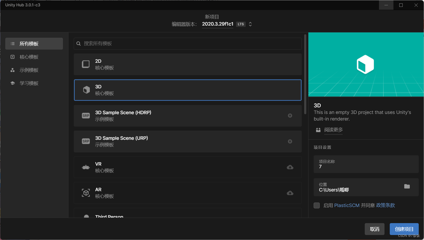
Task: Click the 2020.3.29f1c1 editor version text
Action: pyautogui.click(x=218, y=24)
